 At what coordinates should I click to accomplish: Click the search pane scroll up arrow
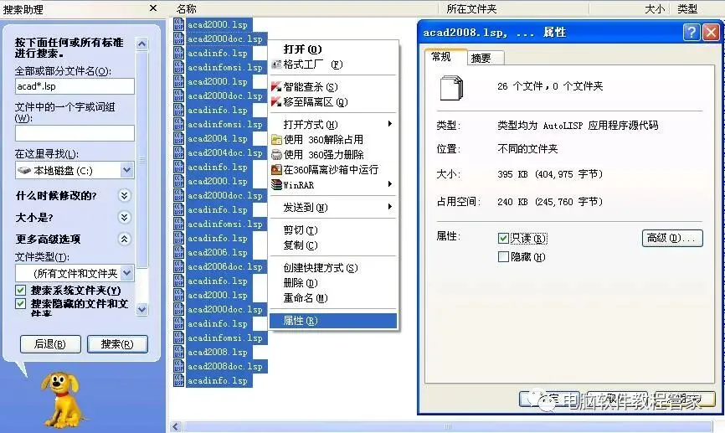142,44
